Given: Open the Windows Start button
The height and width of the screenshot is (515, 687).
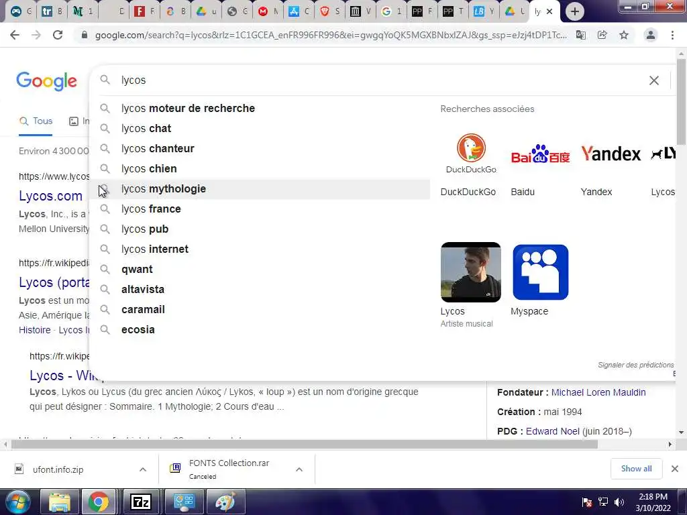Looking at the screenshot, I should tap(17, 502).
